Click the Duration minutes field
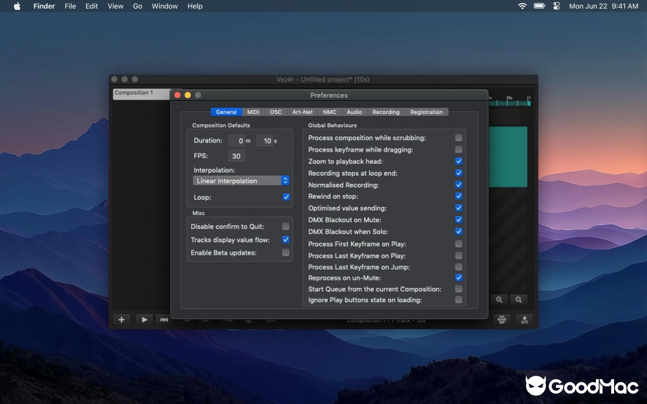 coord(237,140)
